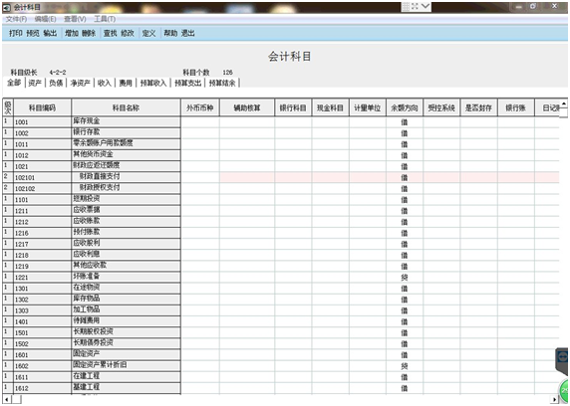Viewport: 570px width, 406px height.
Task: Open the 查看(V) menu
Action: tap(75, 19)
